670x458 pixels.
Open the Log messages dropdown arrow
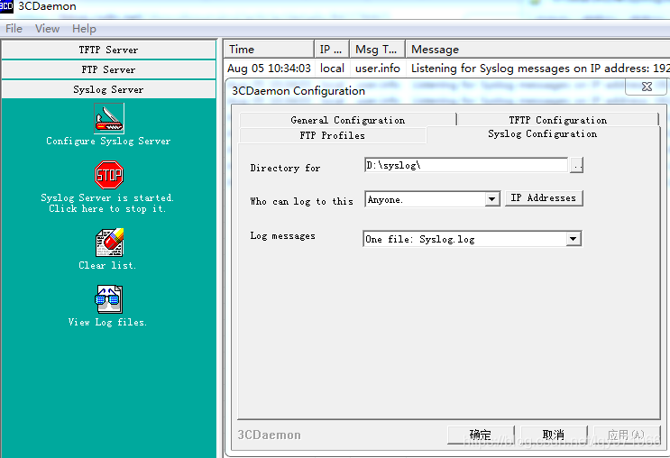(574, 239)
